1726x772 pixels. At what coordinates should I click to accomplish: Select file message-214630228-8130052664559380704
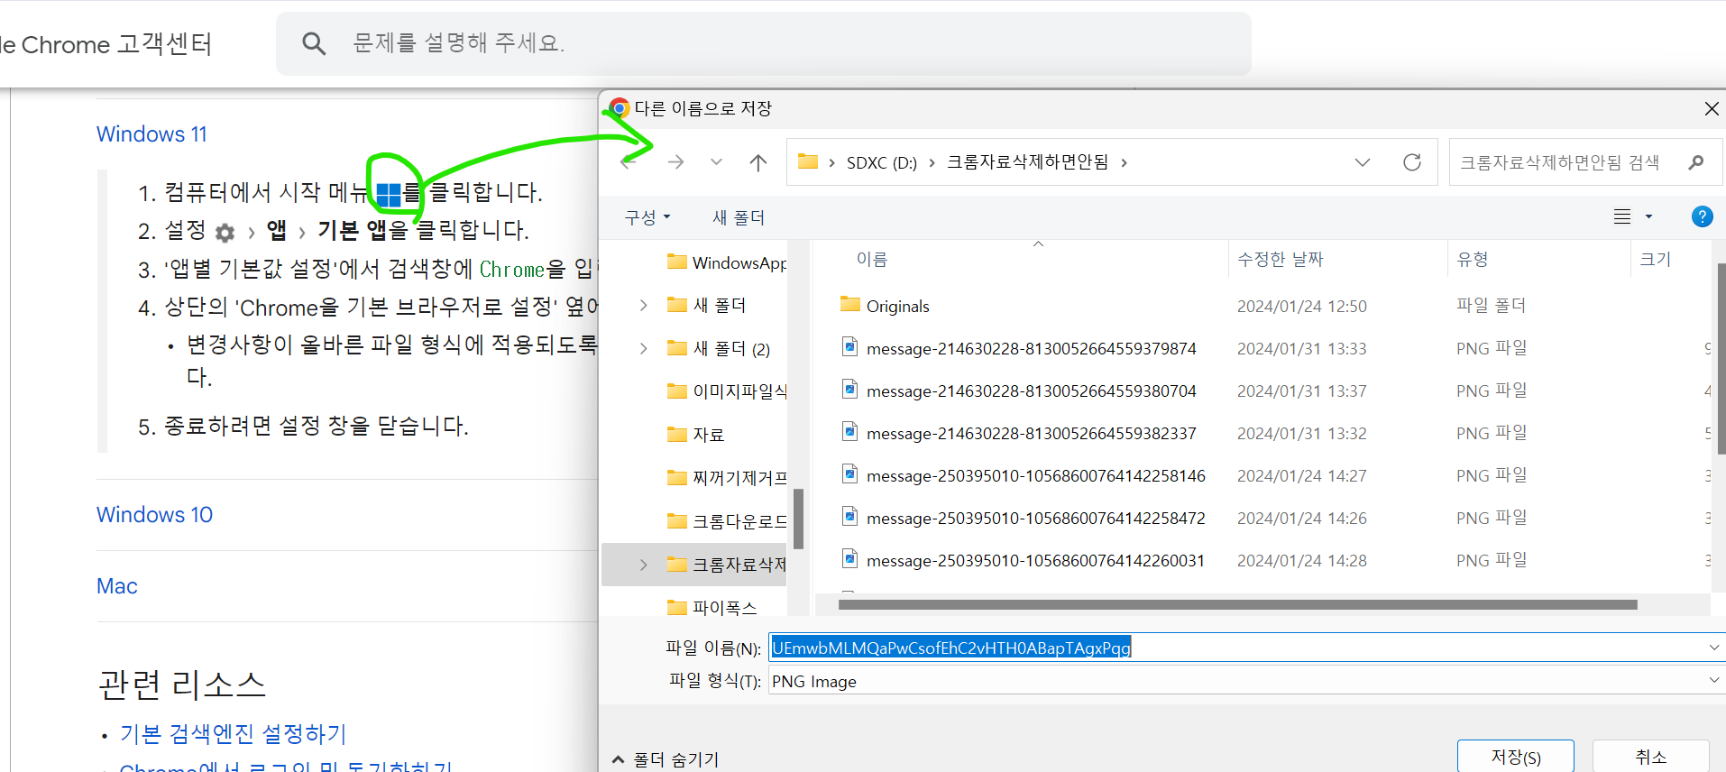tap(1031, 391)
